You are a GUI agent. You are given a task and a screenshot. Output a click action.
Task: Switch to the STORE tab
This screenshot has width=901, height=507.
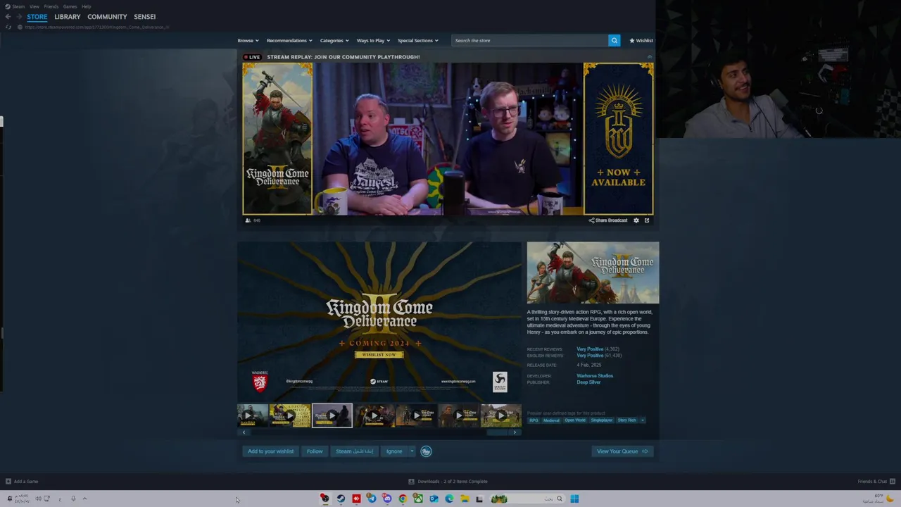37,16
